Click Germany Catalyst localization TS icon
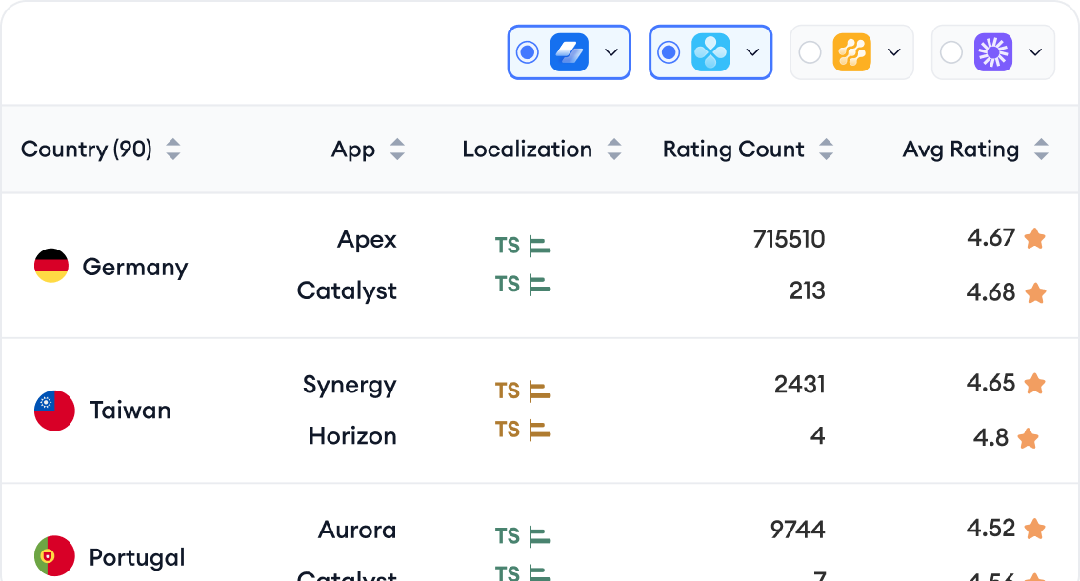 (523, 284)
